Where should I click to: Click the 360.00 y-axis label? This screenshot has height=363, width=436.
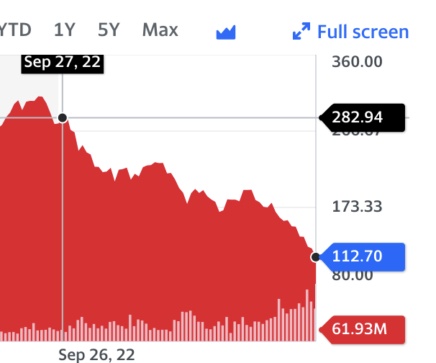coord(357,61)
